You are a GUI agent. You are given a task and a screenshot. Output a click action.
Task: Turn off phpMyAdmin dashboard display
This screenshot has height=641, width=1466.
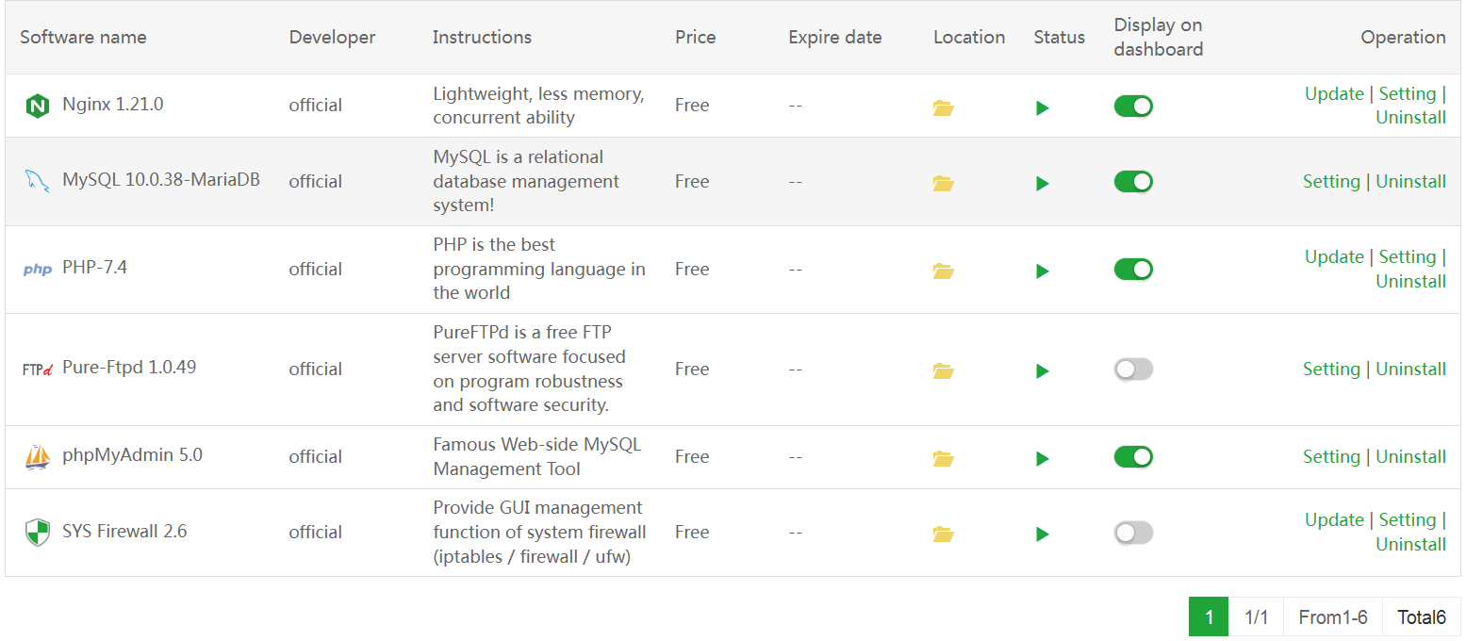(x=1133, y=456)
